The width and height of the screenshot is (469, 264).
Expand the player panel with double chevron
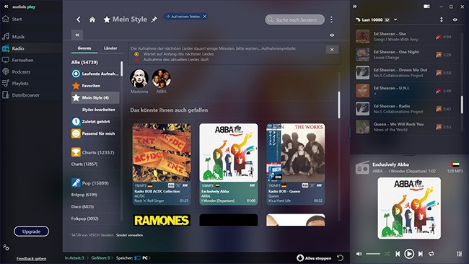coord(355,6)
